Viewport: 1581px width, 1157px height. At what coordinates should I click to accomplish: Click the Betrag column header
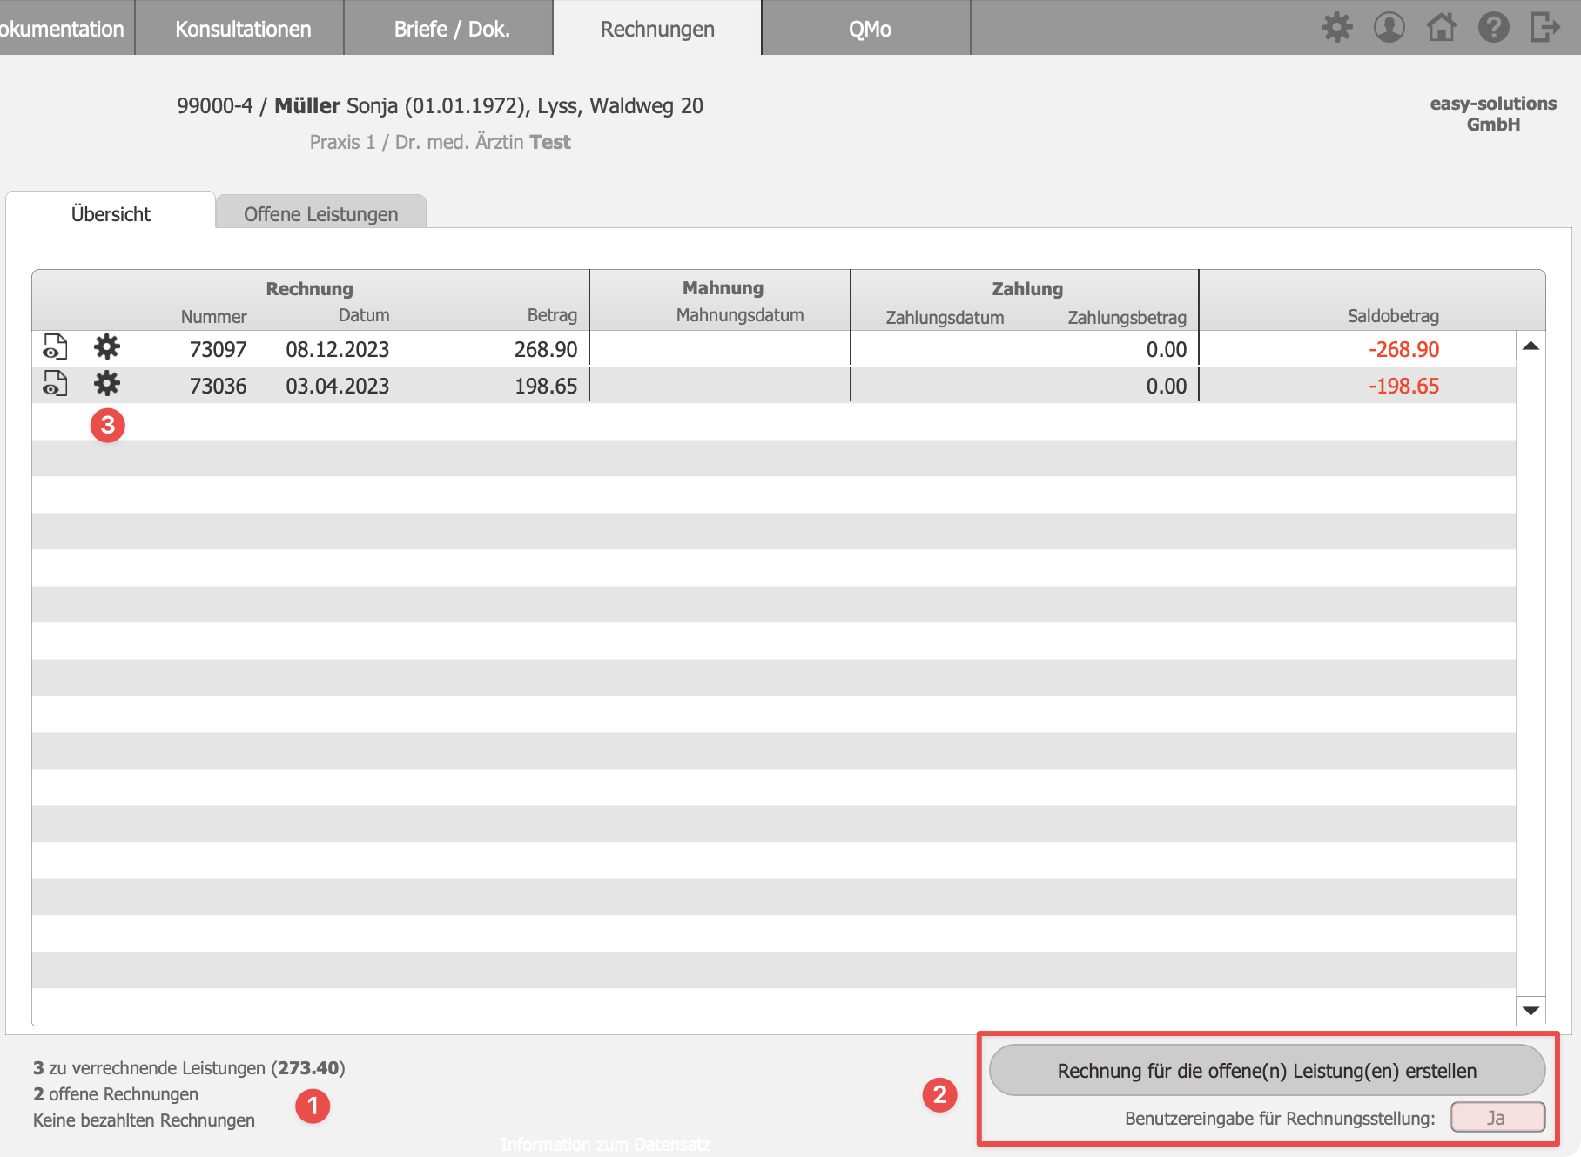[552, 315]
